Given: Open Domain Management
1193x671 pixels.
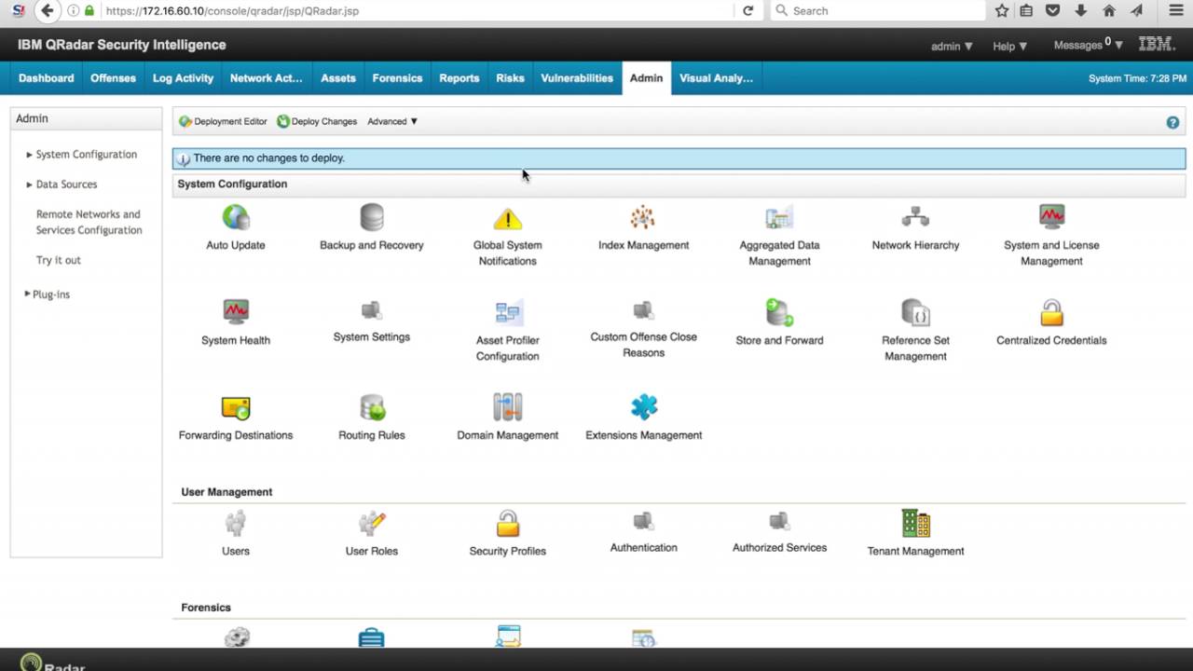Looking at the screenshot, I should coord(507,418).
